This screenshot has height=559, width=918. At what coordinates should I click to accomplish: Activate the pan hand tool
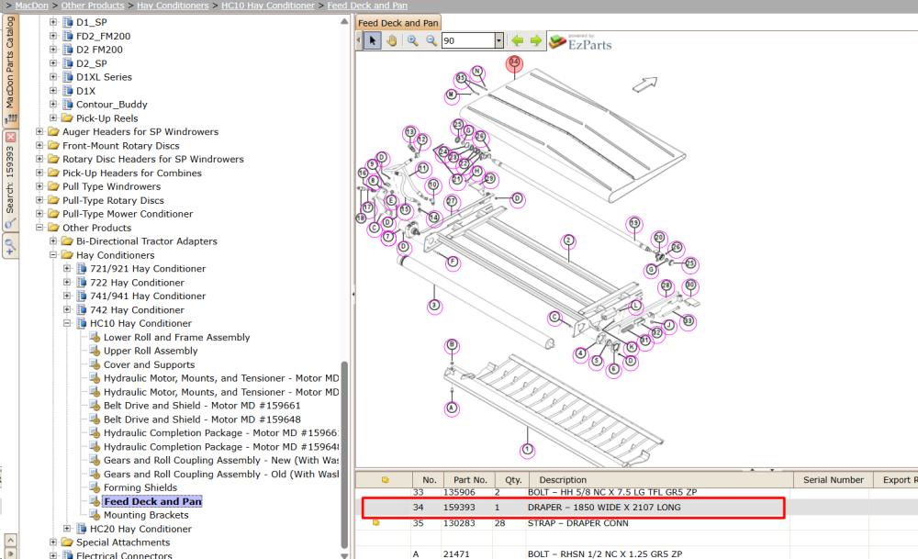[391, 40]
